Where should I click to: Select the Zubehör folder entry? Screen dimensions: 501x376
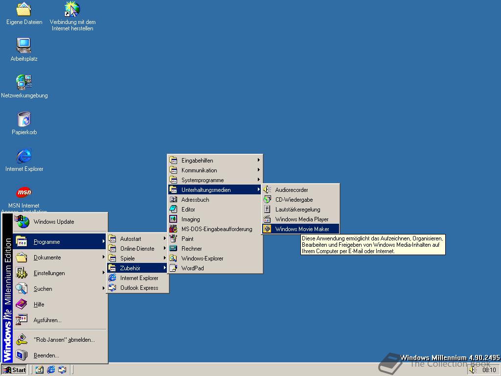pos(137,268)
